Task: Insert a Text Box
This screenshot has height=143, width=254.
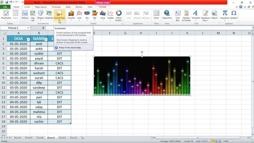Action: [x=177, y=15]
